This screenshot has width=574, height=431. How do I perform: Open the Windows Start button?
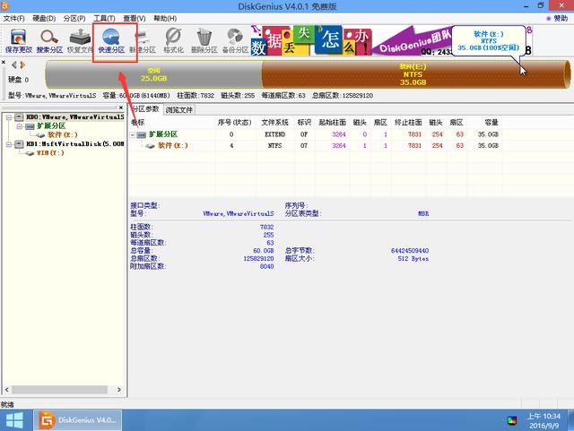point(14,420)
